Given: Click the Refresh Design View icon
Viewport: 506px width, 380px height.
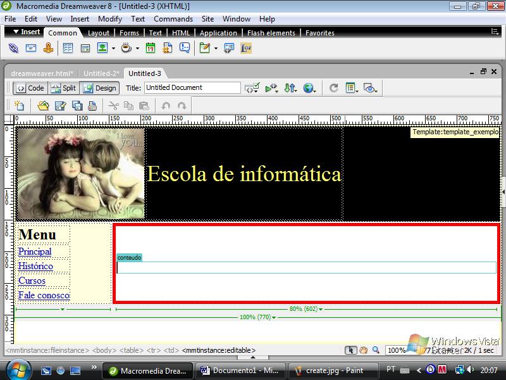Looking at the screenshot, I should (334, 88).
